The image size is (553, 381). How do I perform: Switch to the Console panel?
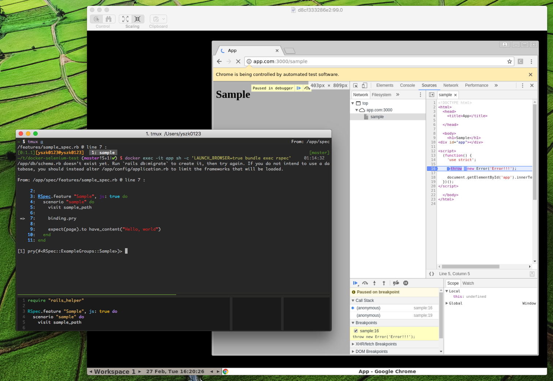pyautogui.click(x=407, y=85)
